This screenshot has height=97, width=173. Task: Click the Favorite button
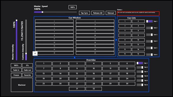coord(27,75)
